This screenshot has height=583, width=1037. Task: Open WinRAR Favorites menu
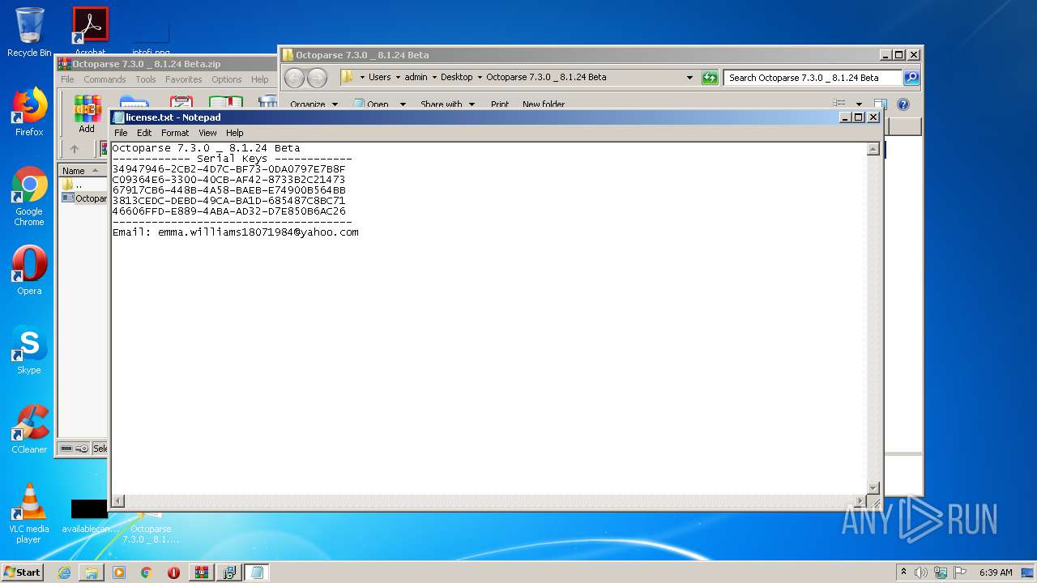184,79
